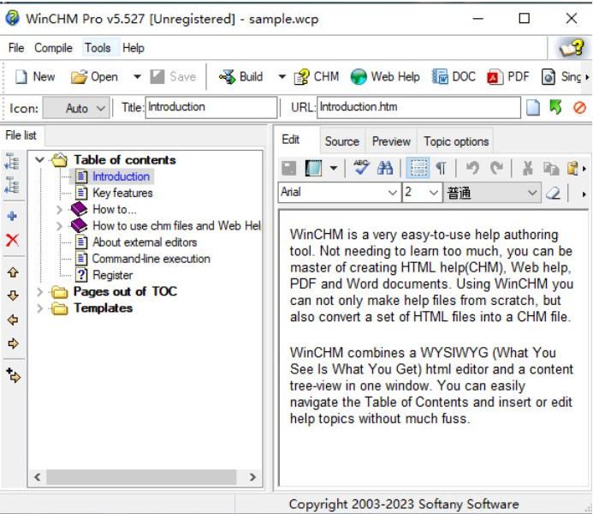Image resolution: width=593 pixels, height=514 pixels.
Task: Expand the How to... book node
Action: tap(59, 209)
